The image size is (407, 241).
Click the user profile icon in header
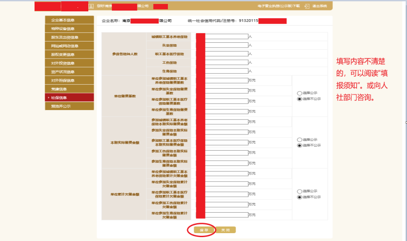pos(91,6)
